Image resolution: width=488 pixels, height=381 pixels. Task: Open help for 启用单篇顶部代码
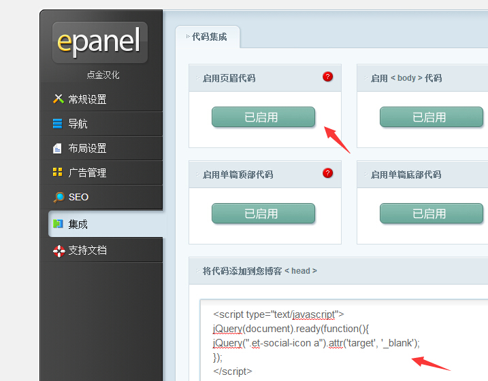coord(328,173)
